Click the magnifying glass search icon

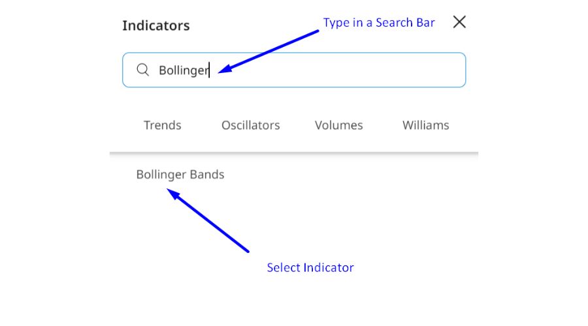(x=142, y=70)
